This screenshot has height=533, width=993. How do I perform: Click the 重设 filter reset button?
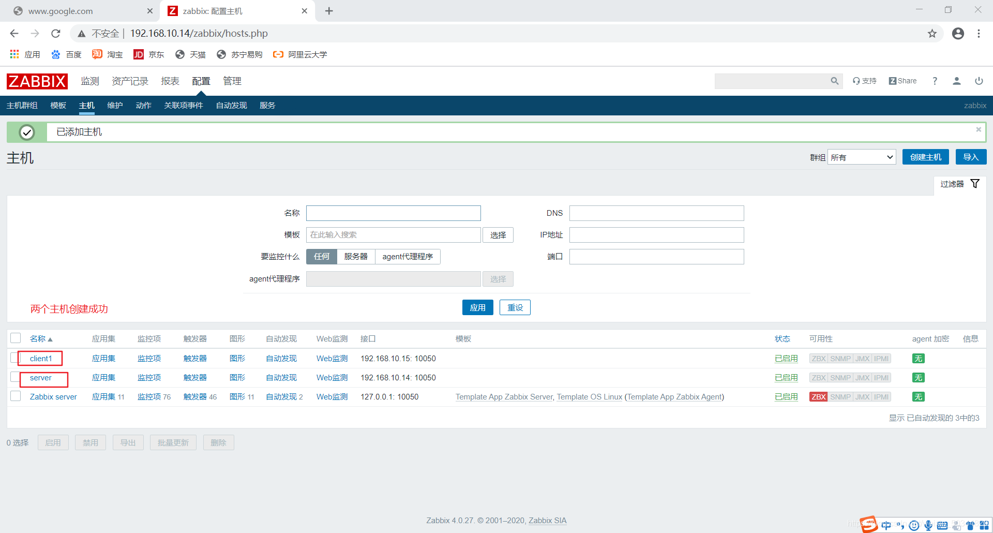(x=515, y=307)
